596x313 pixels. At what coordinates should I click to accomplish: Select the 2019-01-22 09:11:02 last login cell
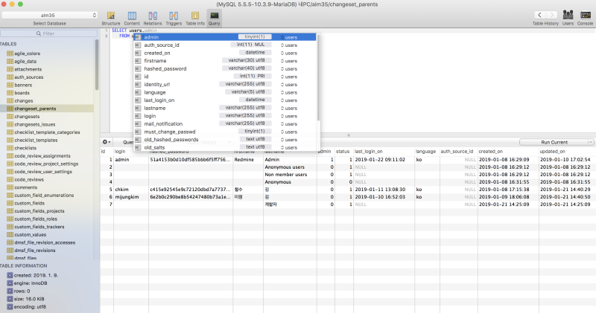tap(384, 160)
